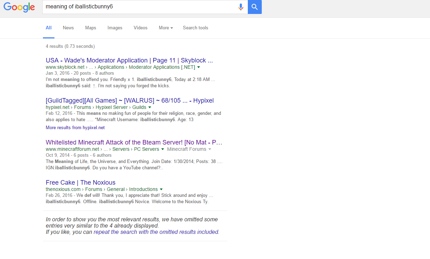Viewport: 430px width, 259px height.
Task: Open the gray 'Minecraft Forums' dropdown
Action: 189,149
